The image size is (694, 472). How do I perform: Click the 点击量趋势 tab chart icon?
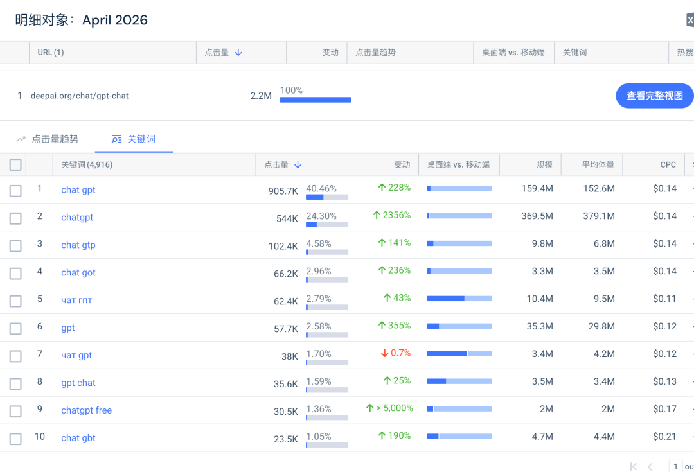(x=21, y=139)
